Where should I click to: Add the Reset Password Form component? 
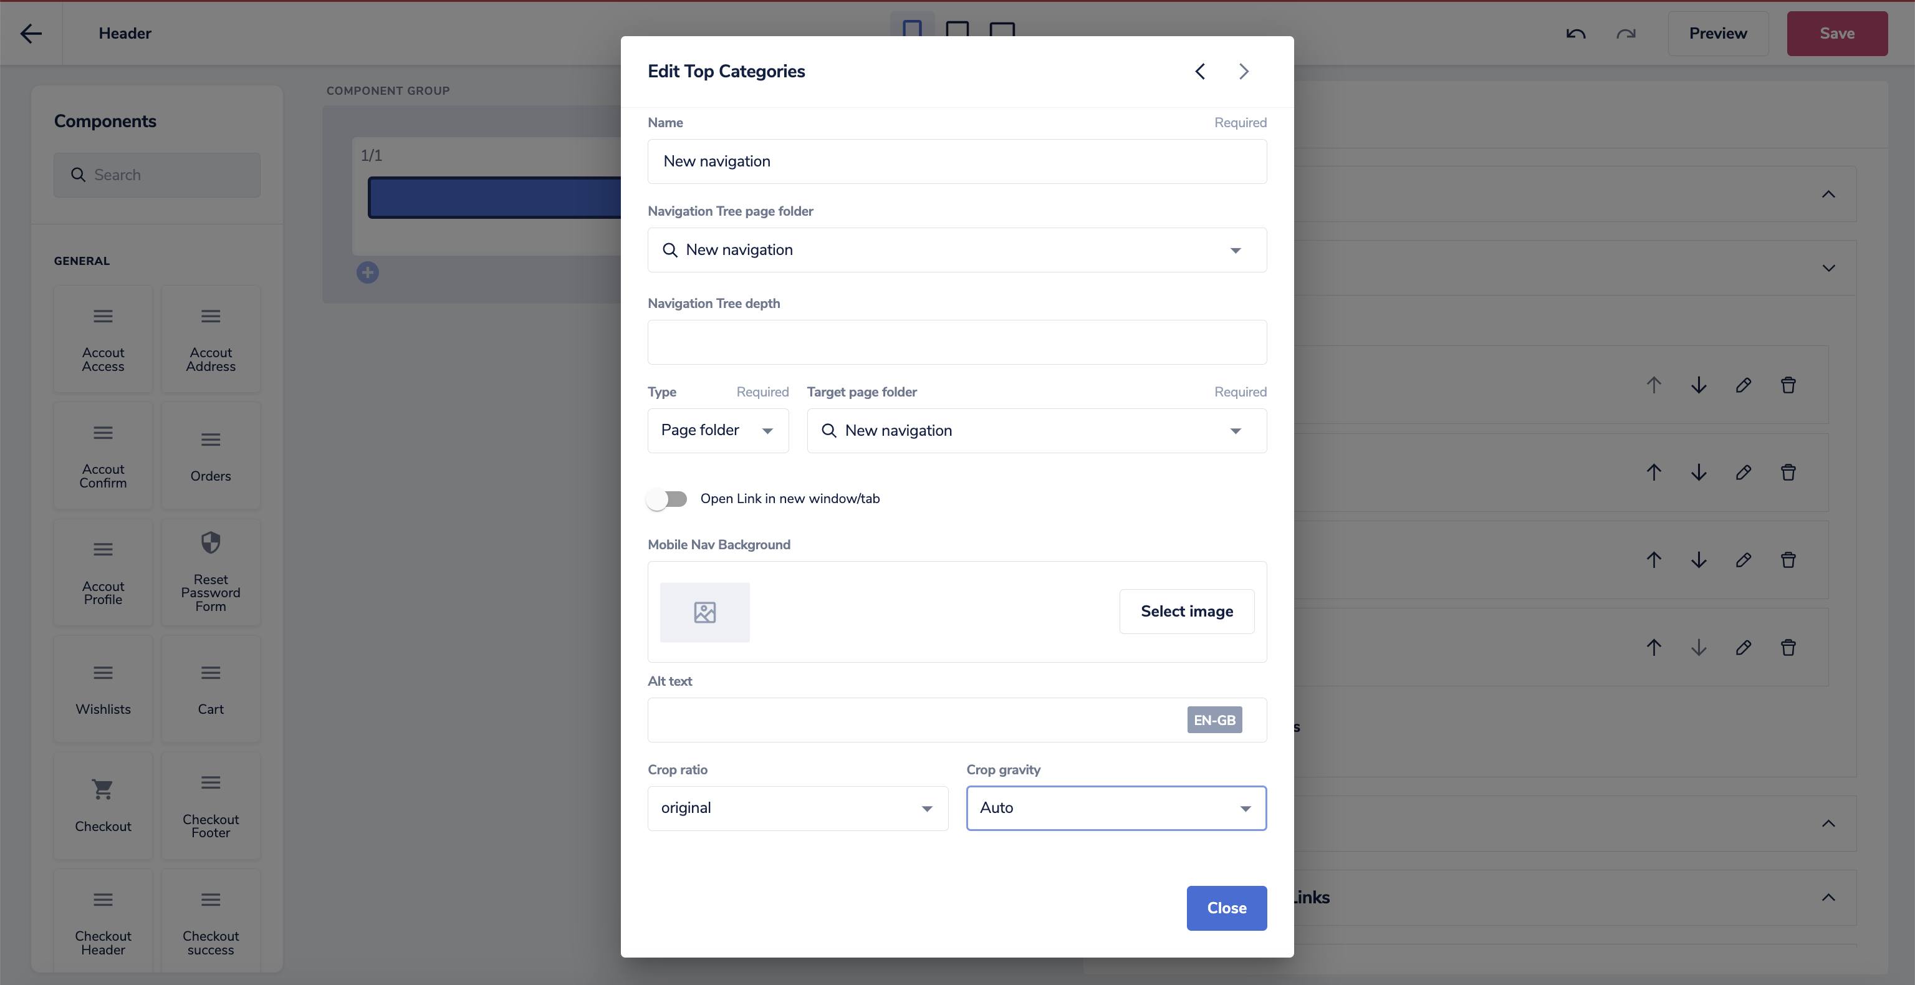pyautogui.click(x=210, y=572)
